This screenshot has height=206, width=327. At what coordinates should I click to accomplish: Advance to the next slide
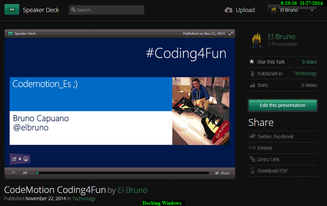(x=25, y=173)
